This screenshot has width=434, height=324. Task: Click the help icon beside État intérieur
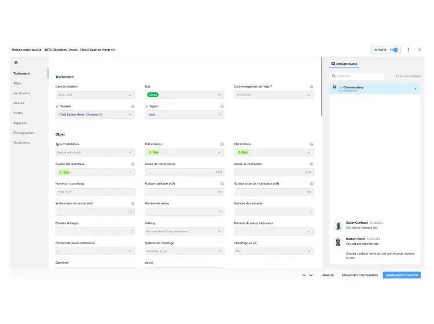pyautogui.click(x=311, y=144)
